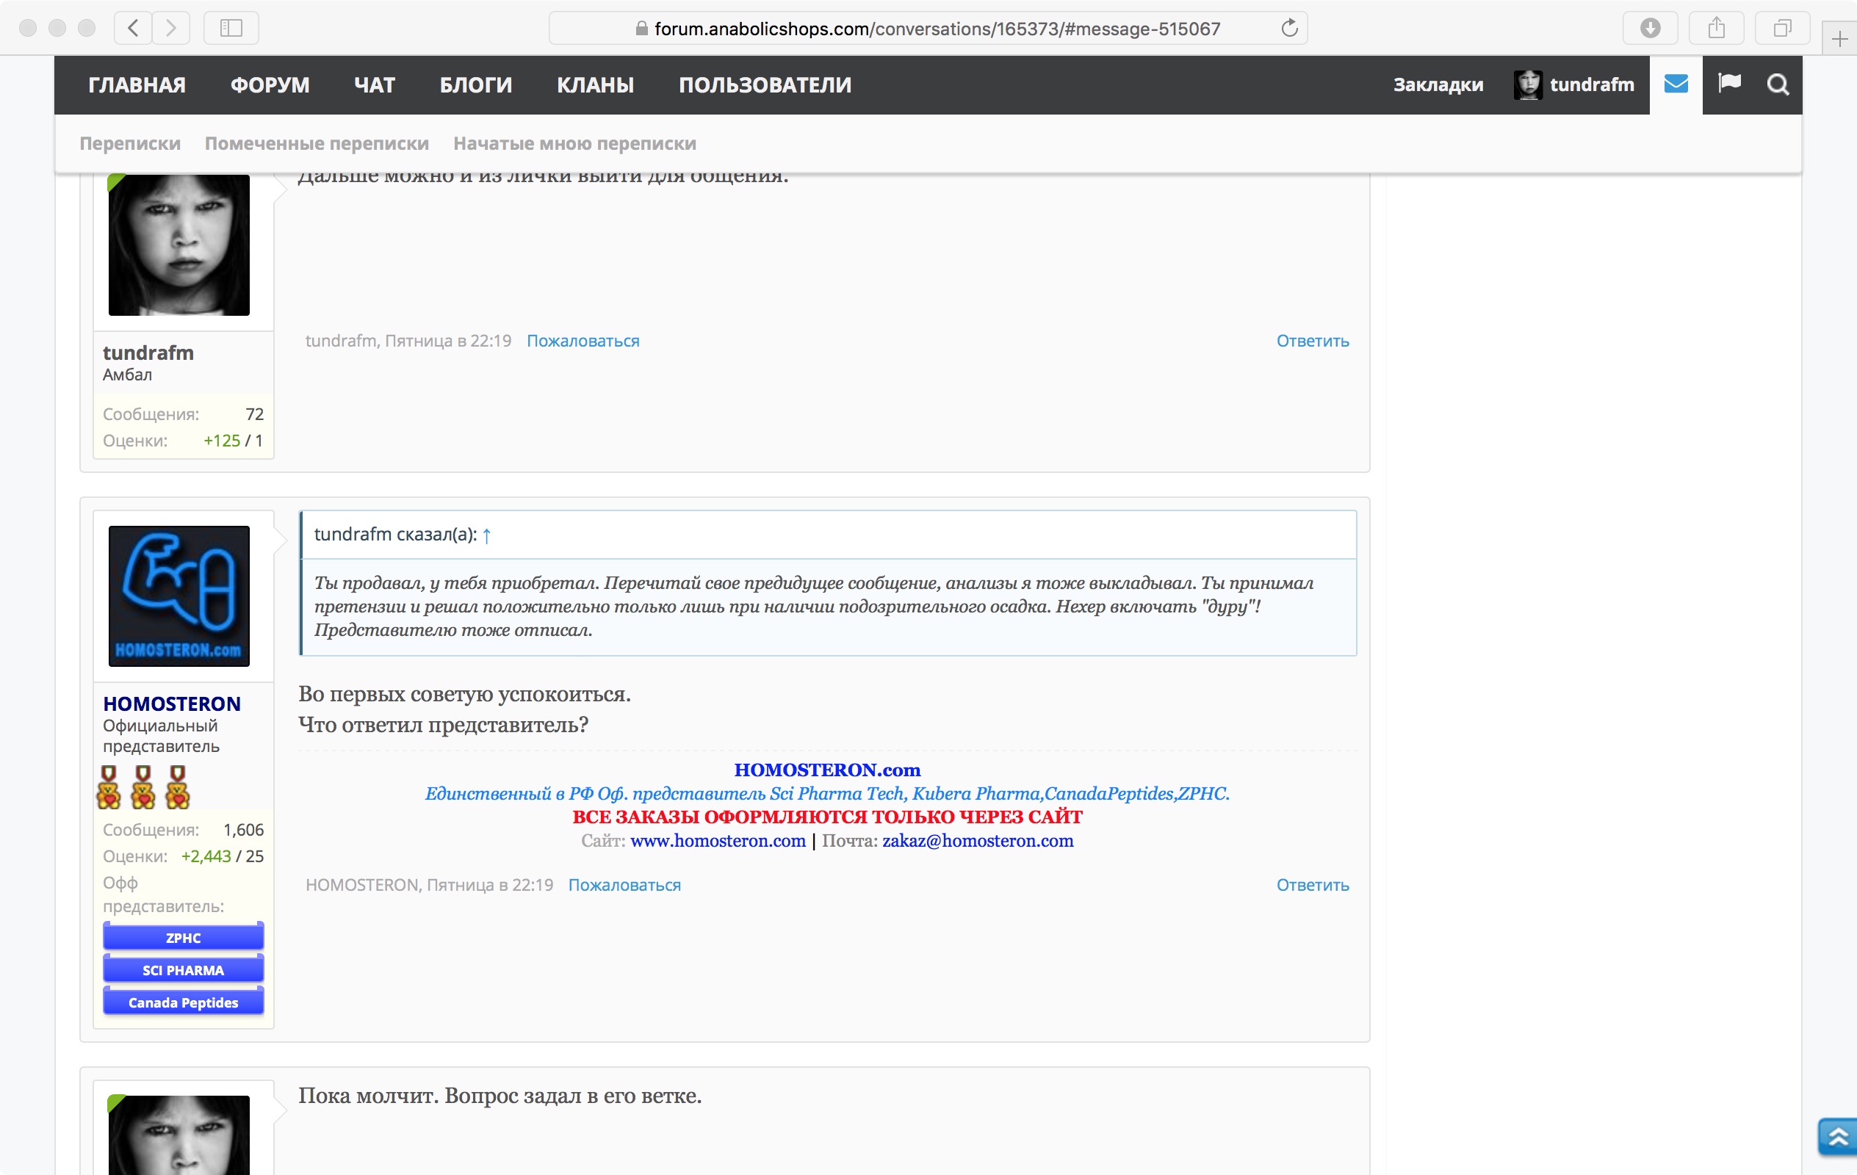This screenshot has height=1175, width=1857.
Task: Switch to Начатые мною переписки tab
Action: click(x=574, y=143)
